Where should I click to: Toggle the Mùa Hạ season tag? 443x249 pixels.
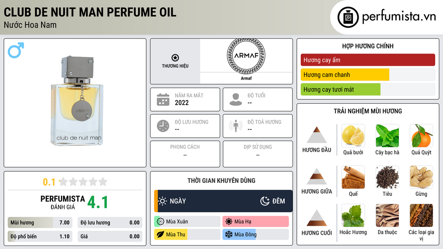[x=255, y=222]
